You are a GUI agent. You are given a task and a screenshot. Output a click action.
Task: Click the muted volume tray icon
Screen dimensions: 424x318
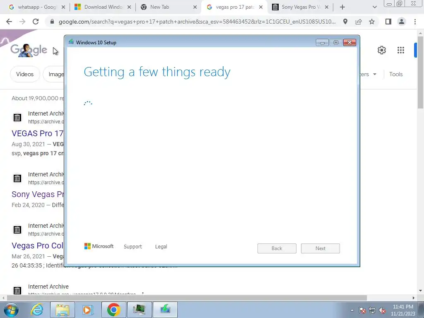382,311
